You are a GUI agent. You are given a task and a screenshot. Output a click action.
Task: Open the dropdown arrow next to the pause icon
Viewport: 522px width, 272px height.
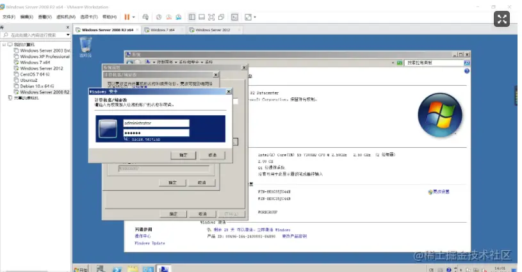[133, 17]
